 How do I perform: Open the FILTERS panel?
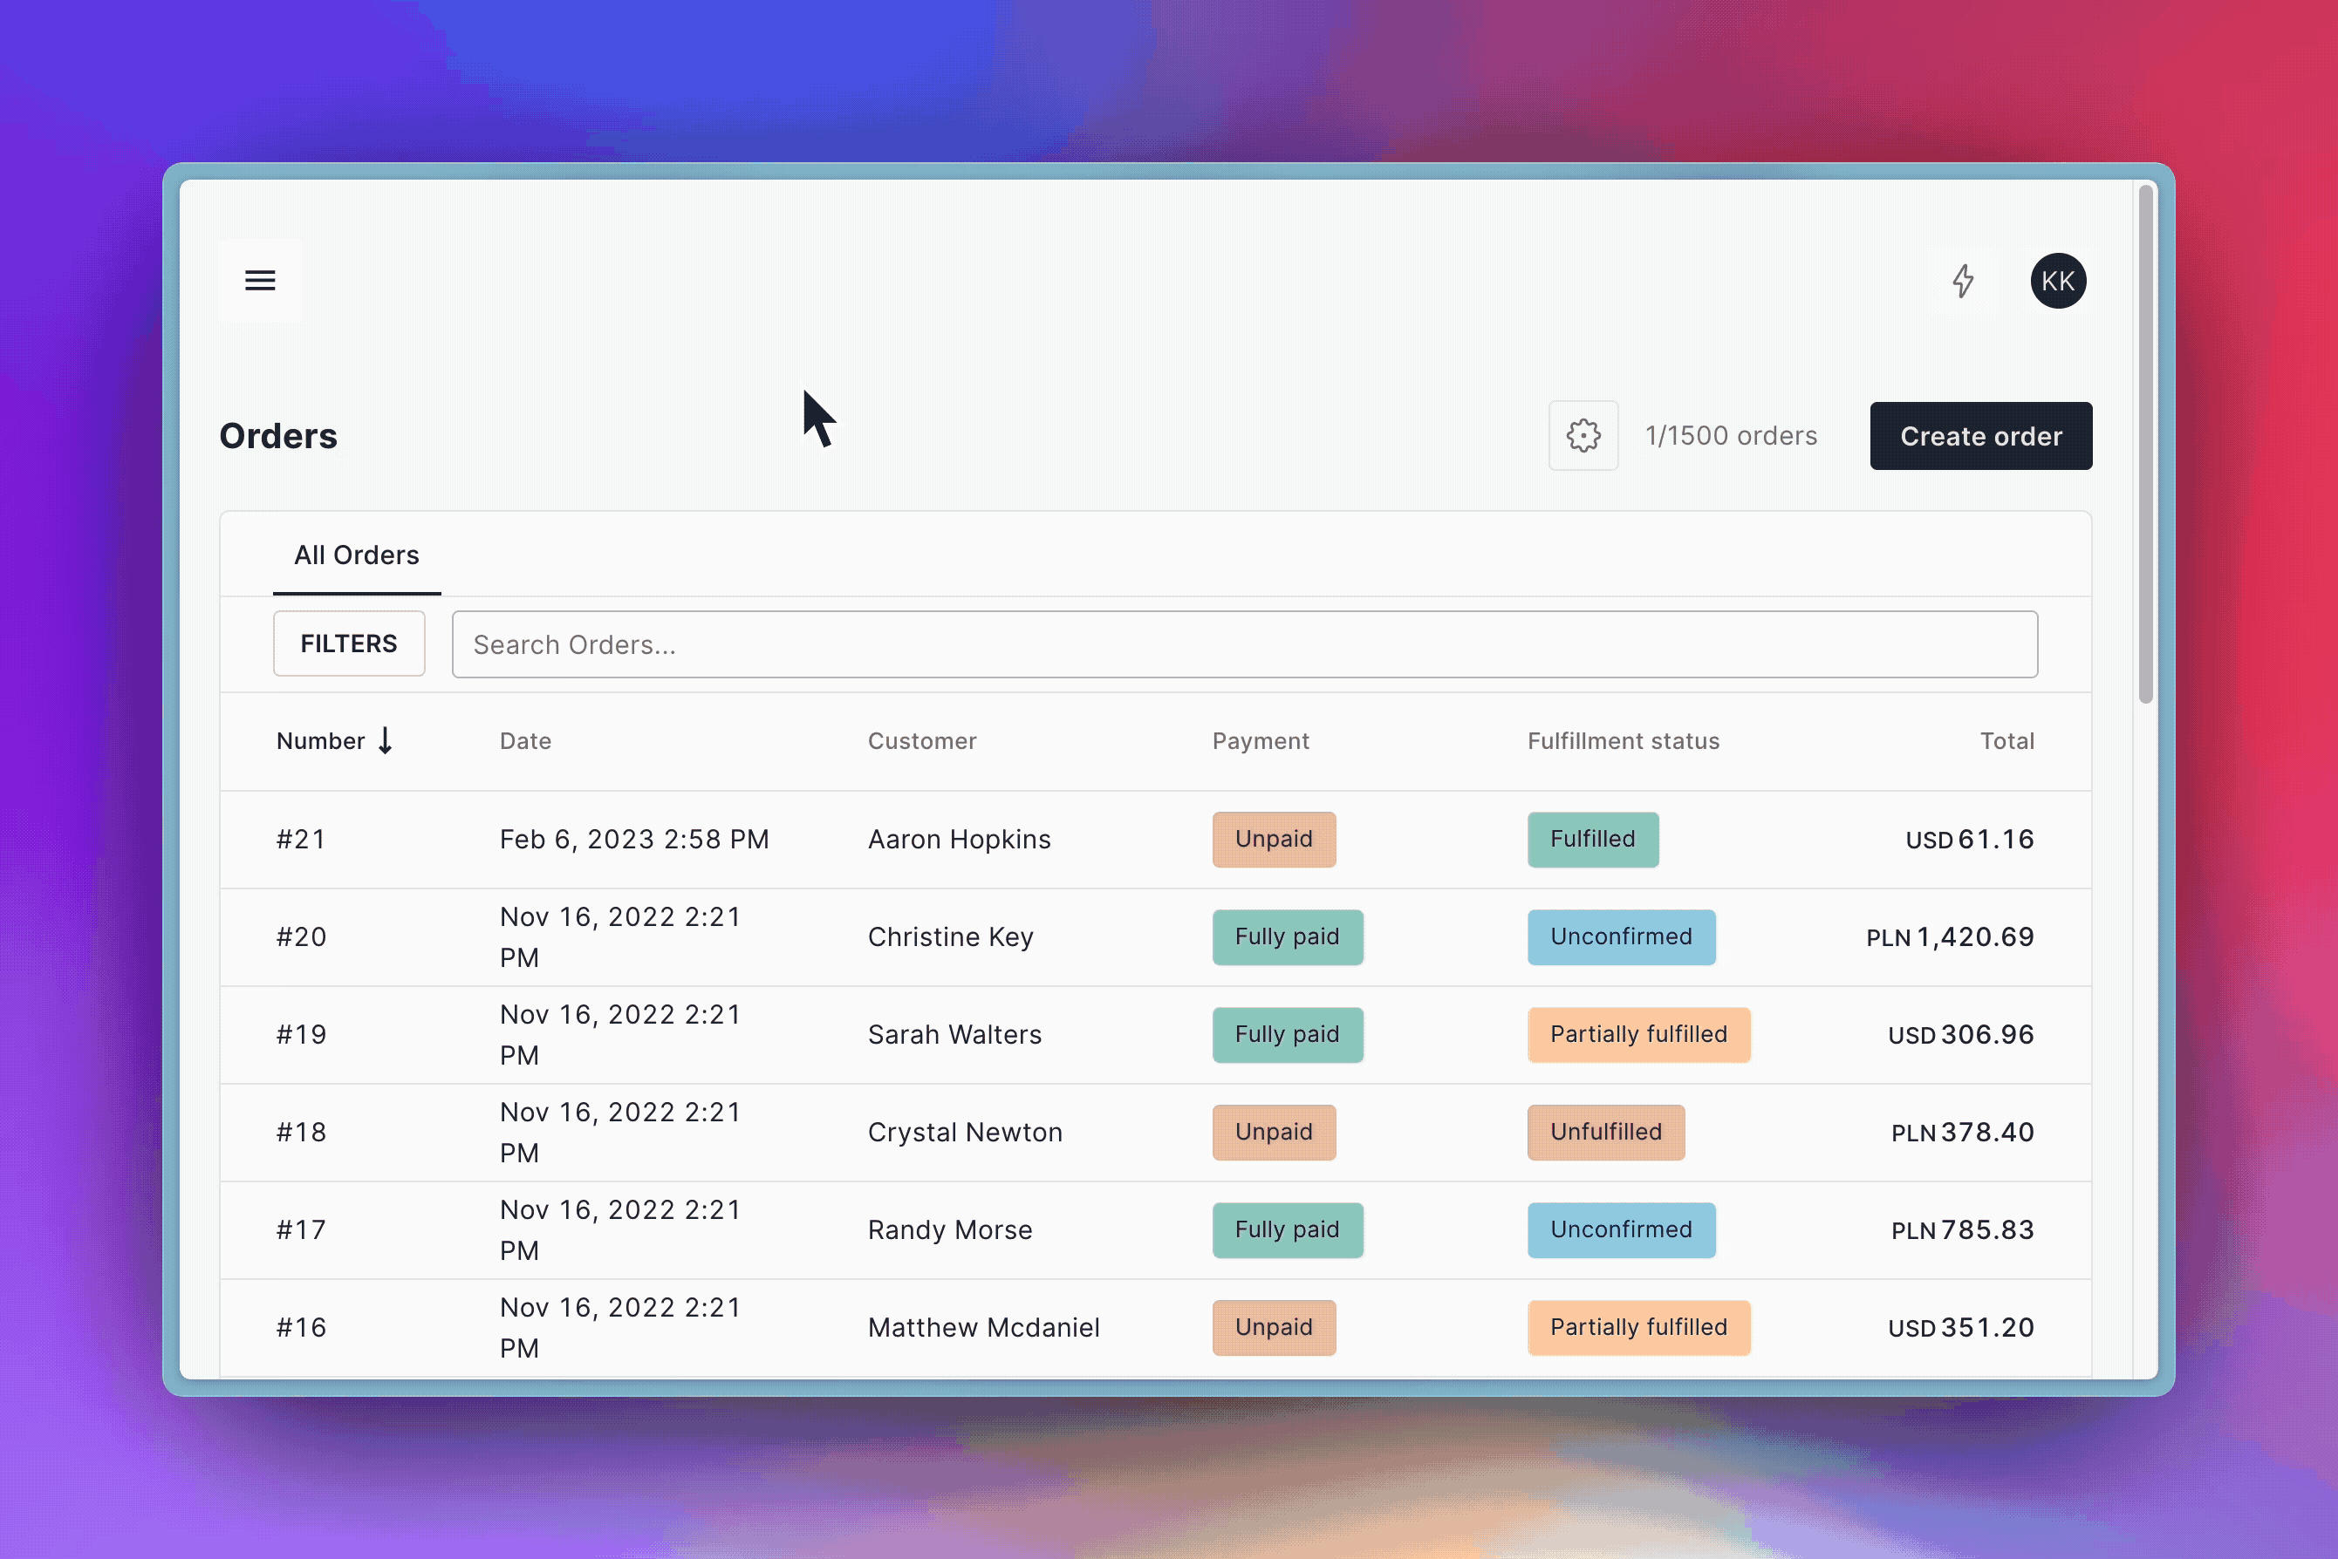pyautogui.click(x=349, y=643)
